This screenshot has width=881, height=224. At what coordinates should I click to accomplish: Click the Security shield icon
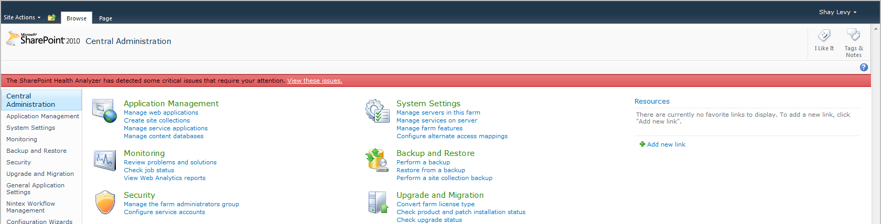[x=105, y=203]
